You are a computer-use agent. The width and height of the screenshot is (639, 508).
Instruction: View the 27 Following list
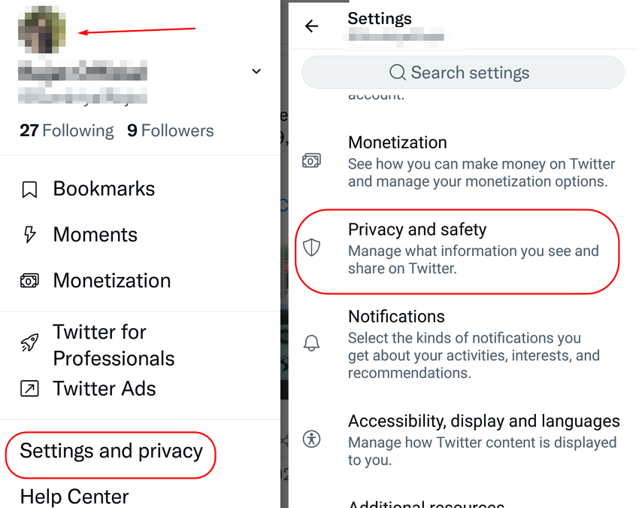66,131
